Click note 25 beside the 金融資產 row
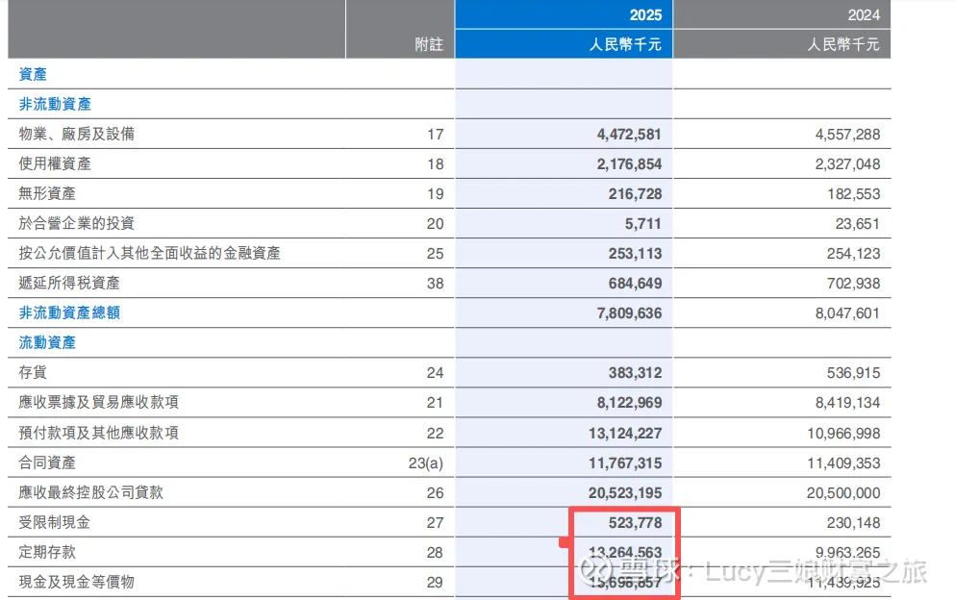This screenshot has height=600, width=955. tap(435, 253)
